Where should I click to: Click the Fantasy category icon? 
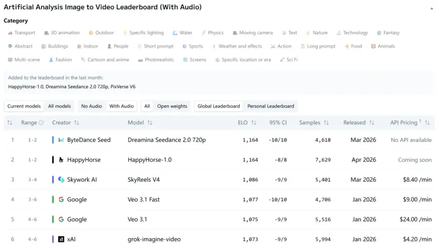coord(379,33)
